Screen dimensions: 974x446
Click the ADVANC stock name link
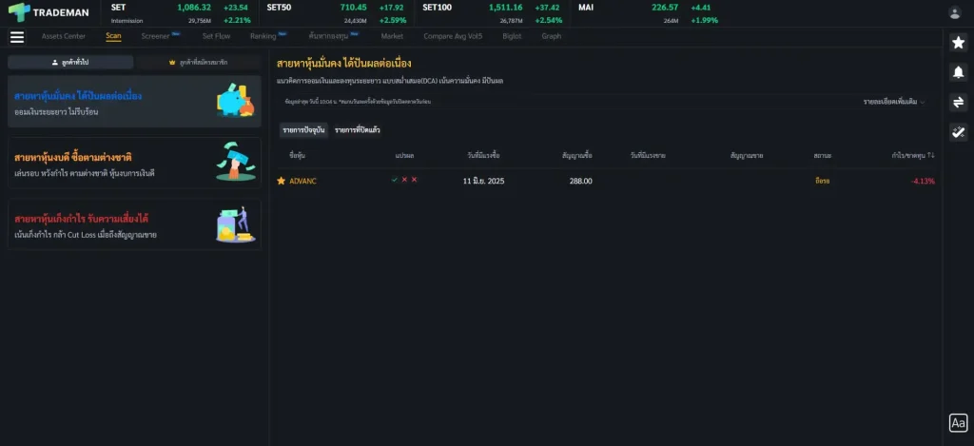tap(303, 181)
